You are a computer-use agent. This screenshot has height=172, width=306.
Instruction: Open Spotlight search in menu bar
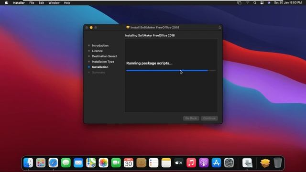pyautogui.click(x=255, y=3)
